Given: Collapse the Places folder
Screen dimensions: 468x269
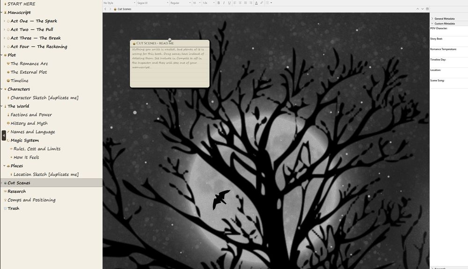Looking at the screenshot, I should coord(4,166).
